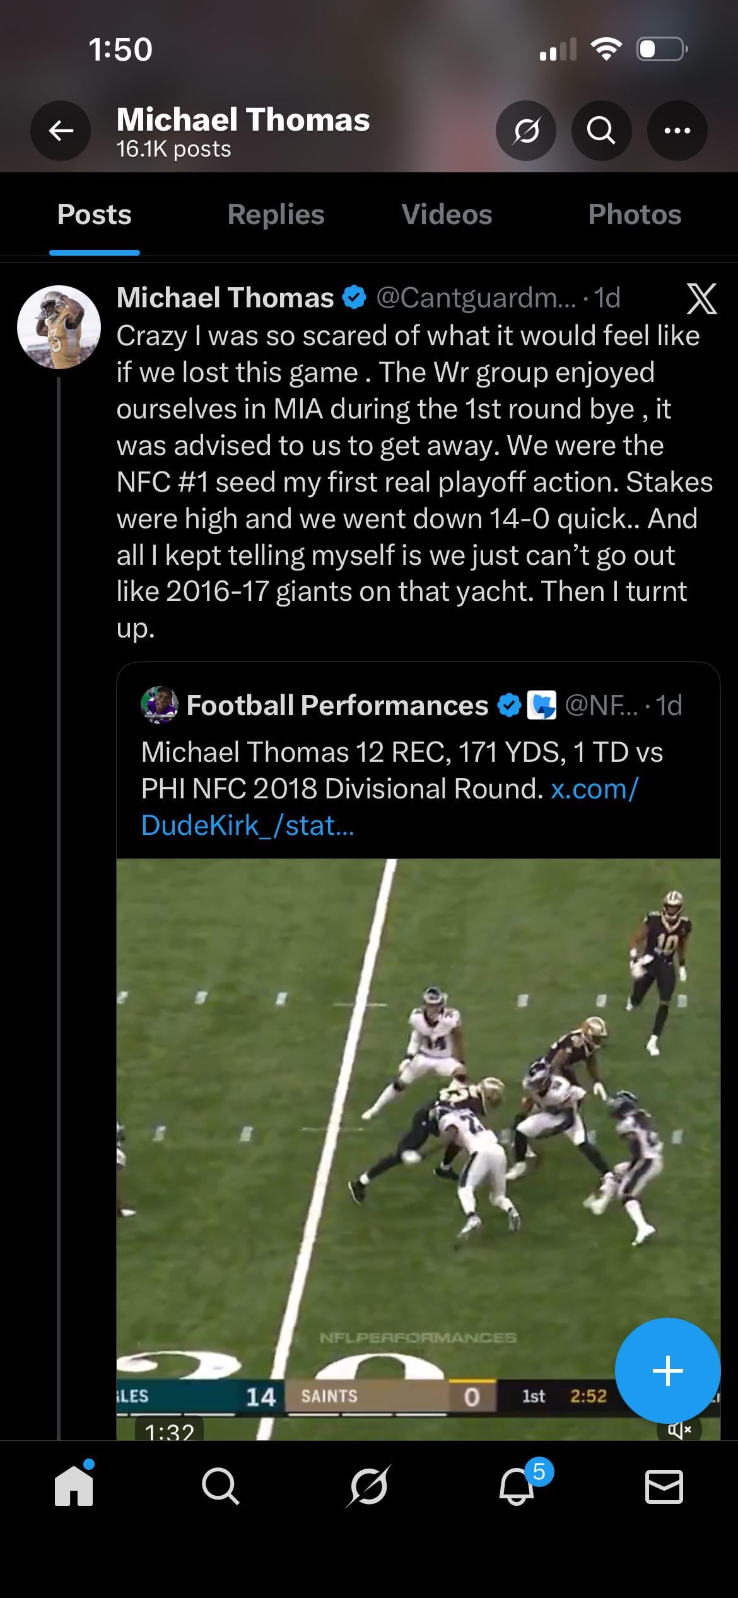
Task: Select the Photos tab
Action: point(635,215)
